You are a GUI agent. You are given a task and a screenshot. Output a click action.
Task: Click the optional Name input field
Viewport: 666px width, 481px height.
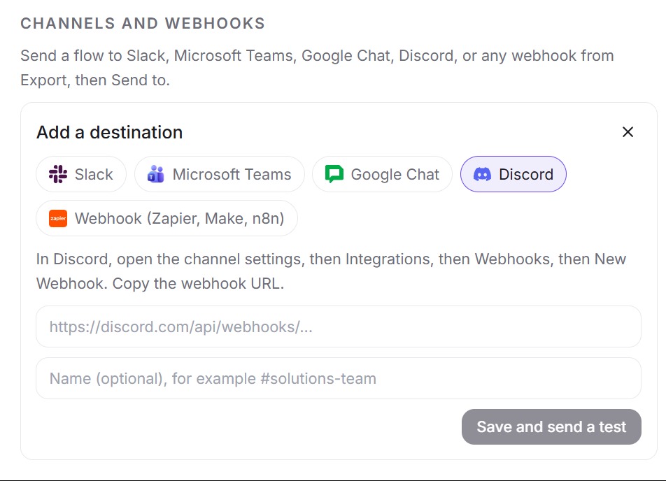pos(339,378)
